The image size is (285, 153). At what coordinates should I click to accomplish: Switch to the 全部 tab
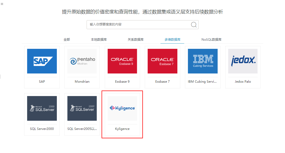(67, 40)
